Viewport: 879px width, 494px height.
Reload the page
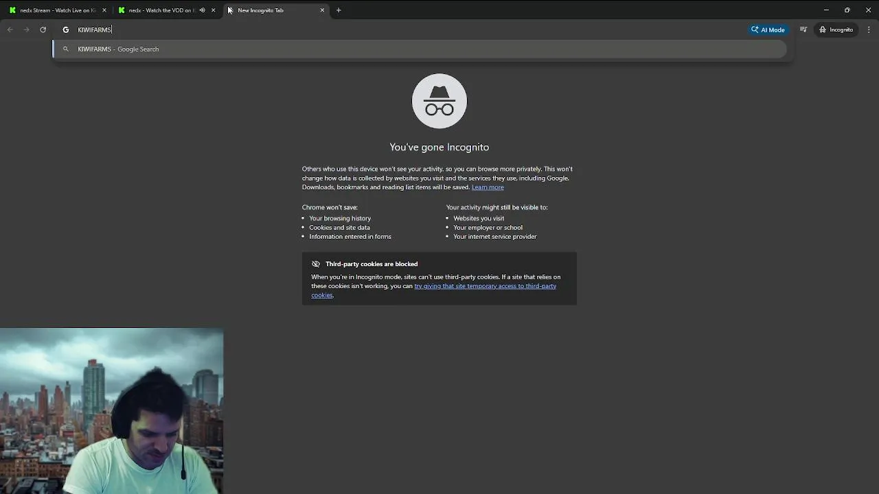[x=43, y=30]
